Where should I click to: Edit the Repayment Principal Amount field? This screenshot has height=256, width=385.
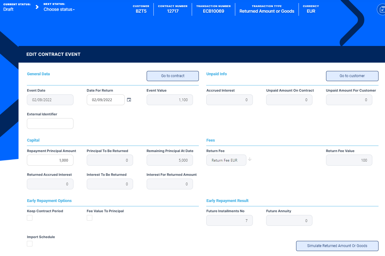[x=50, y=160]
